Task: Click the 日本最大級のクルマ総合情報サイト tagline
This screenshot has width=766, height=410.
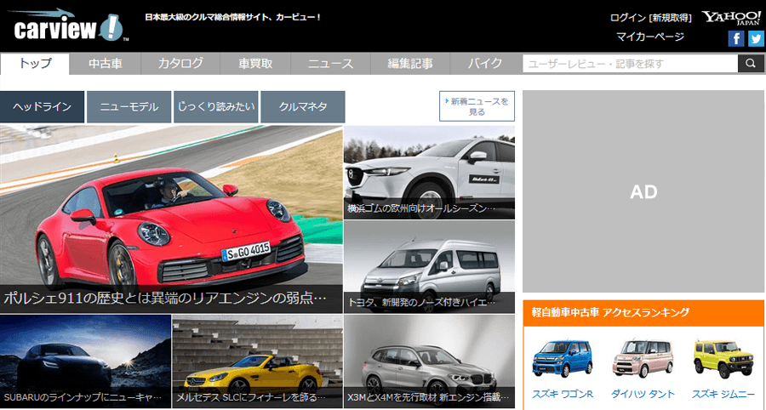Action: click(233, 17)
